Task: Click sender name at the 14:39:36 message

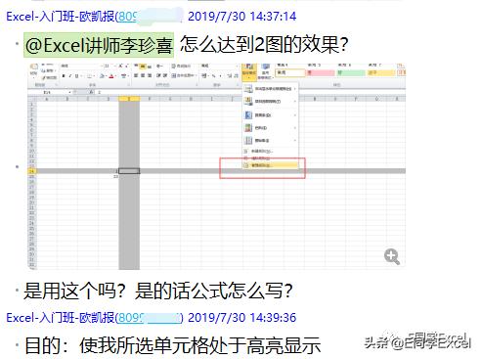Action: coord(60,318)
